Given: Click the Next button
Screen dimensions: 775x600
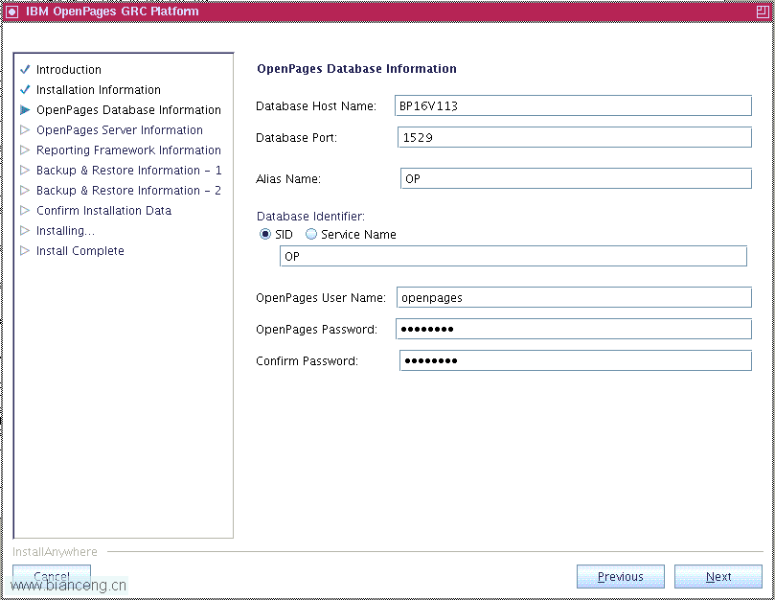Looking at the screenshot, I should click(x=718, y=577).
